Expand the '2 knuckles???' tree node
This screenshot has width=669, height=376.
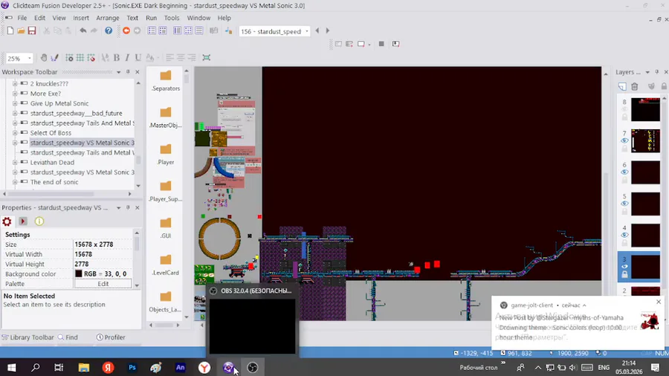[x=15, y=83]
